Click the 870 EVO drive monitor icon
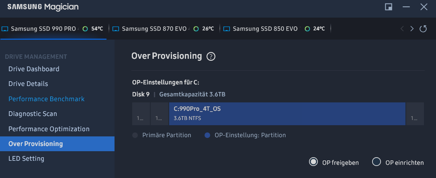This screenshot has height=178, width=436. click(x=116, y=29)
